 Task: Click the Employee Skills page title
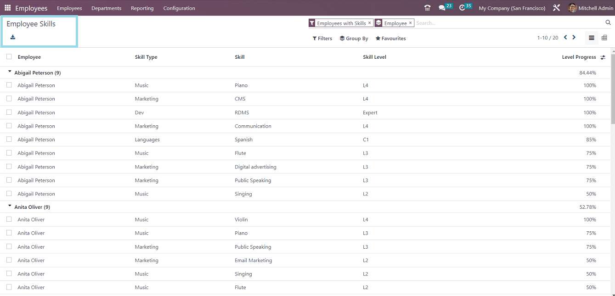pos(31,24)
